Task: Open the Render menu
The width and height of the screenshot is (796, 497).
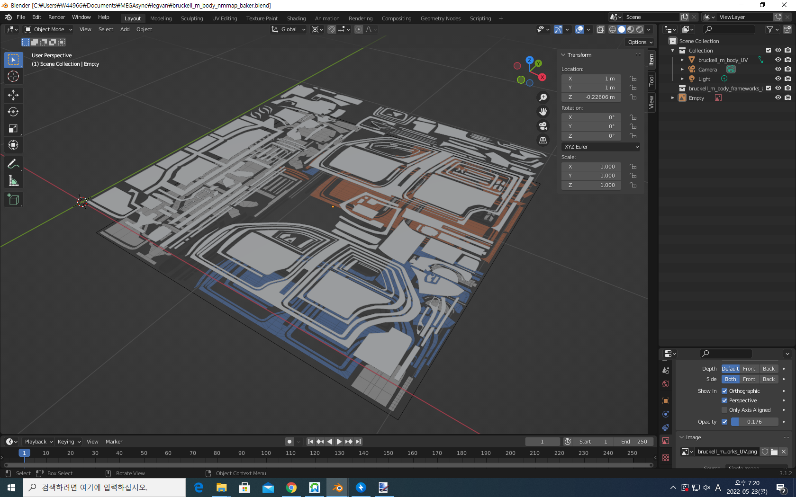Action: click(56, 17)
